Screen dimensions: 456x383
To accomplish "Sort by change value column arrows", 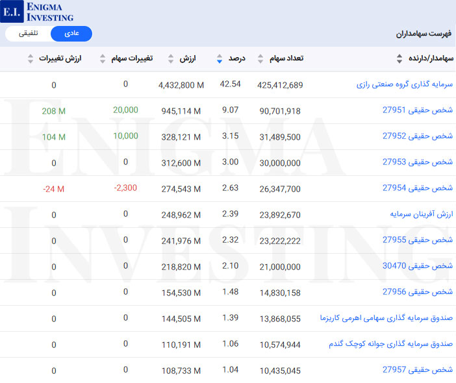I will point(31,59).
